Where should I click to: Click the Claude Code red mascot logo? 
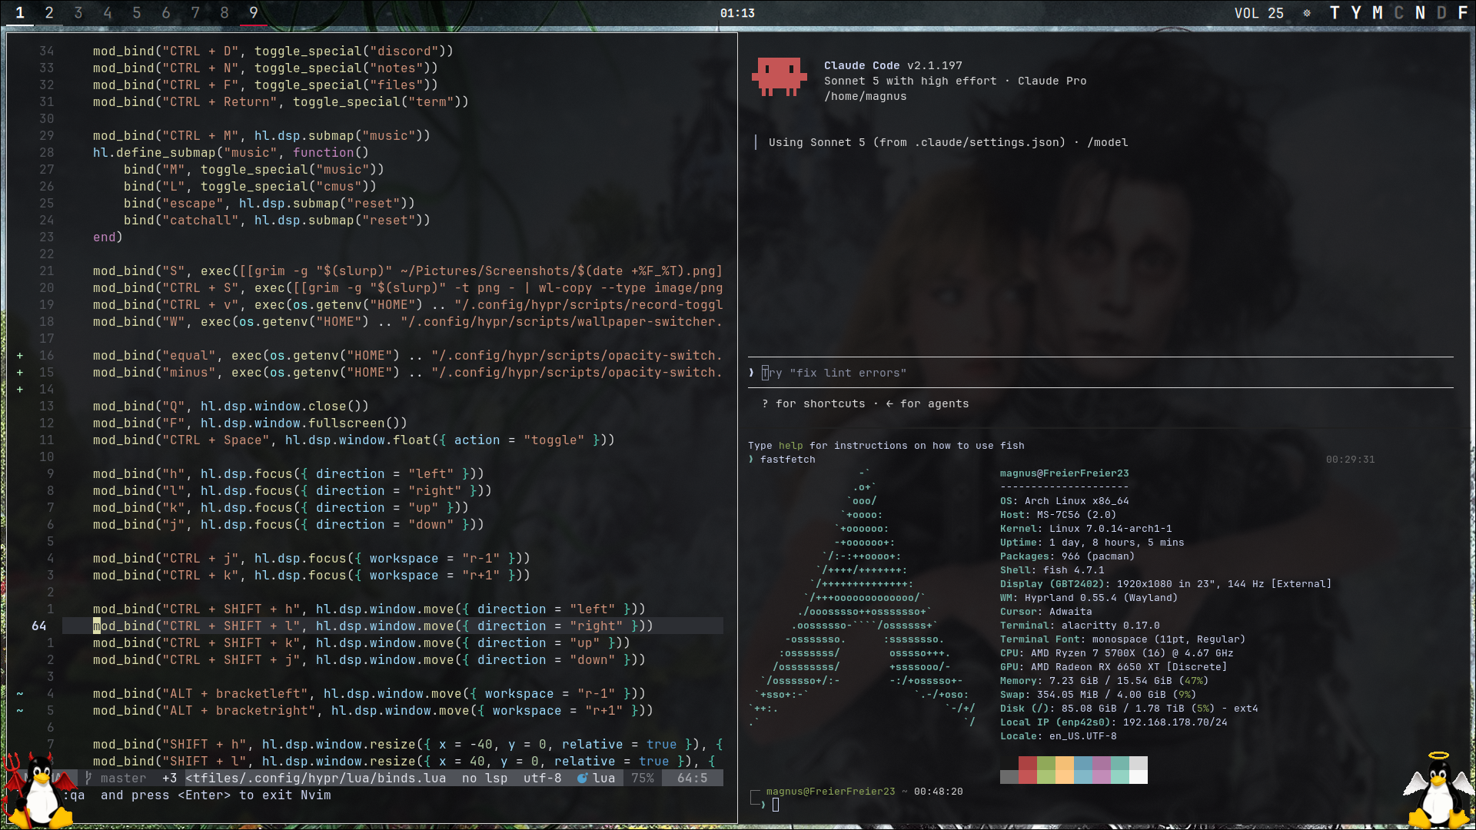point(779,77)
